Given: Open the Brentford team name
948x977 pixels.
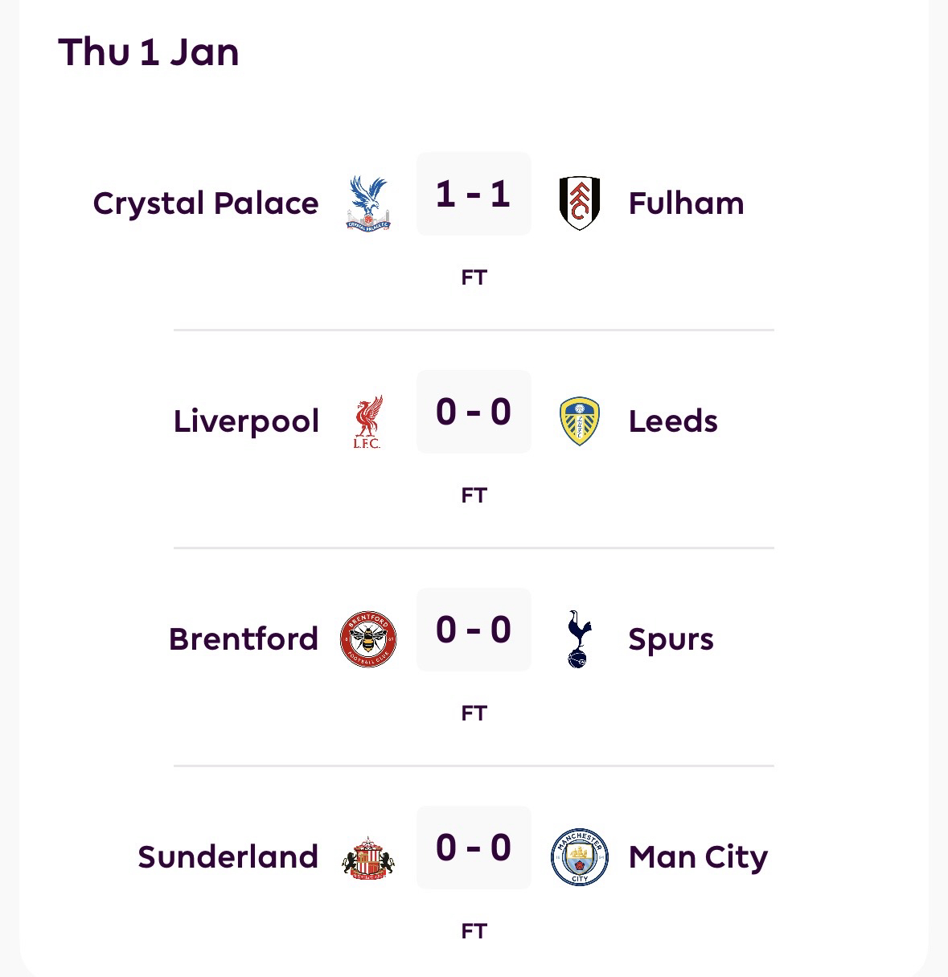Looking at the screenshot, I should pos(244,639).
